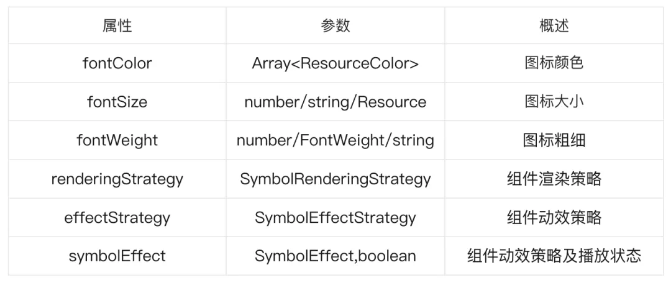Select the Array<ResourceColor> parameter cell
This screenshot has width=671, height=288.
pyautogui.click(x=335, y=63)
